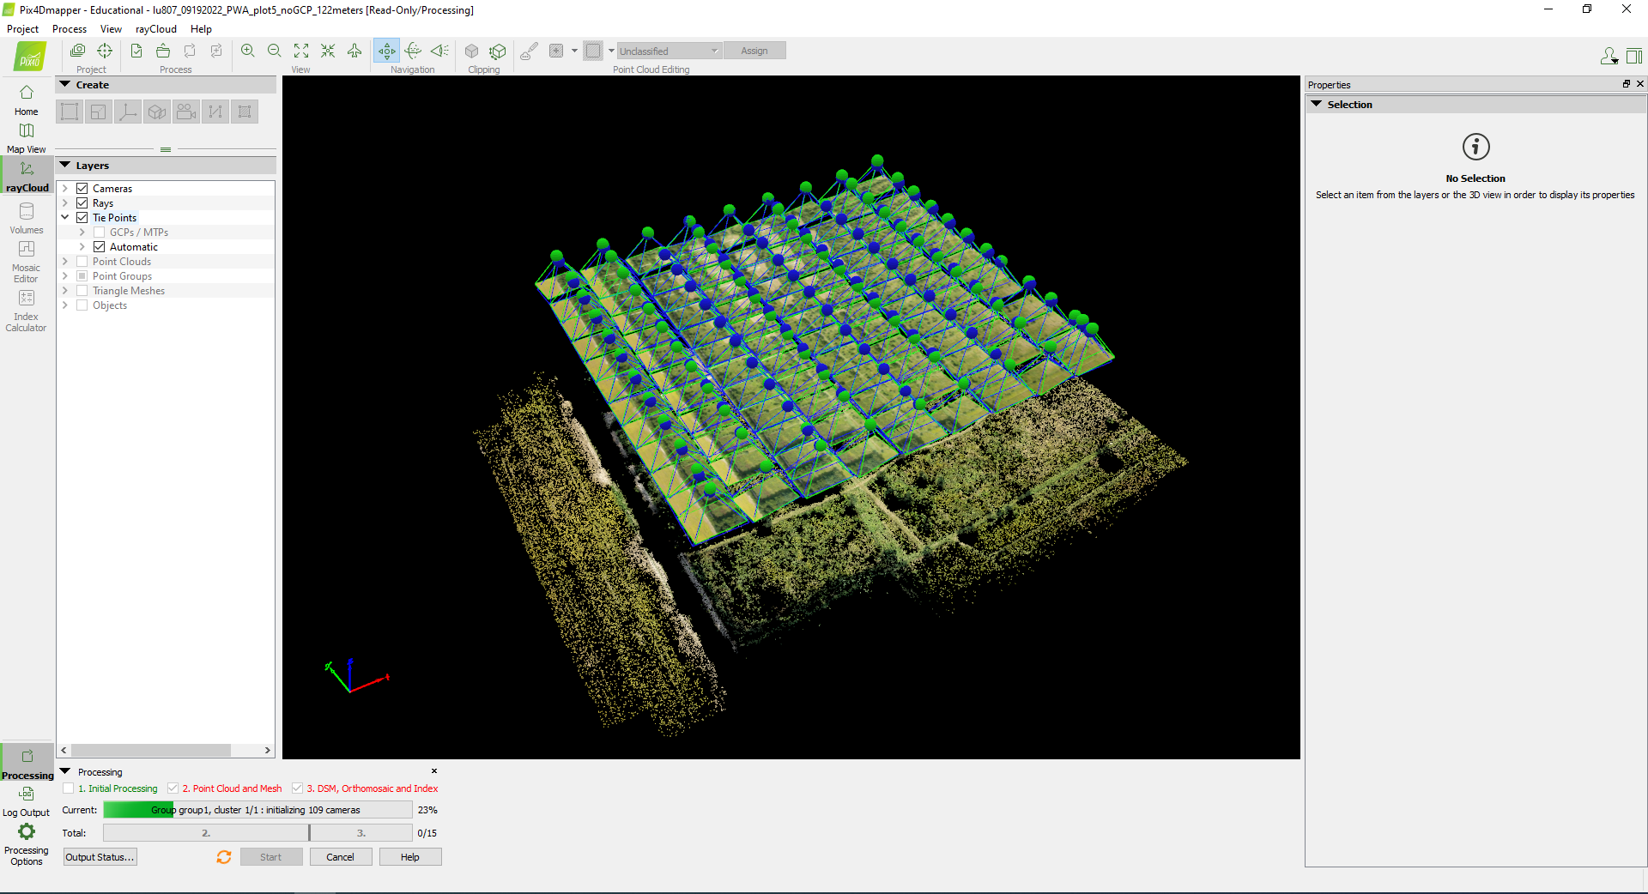Image resolution: width=1648 pixels, height=894 pixels.
Task: Click the Help button in Processing panel
Action: [x=410, y=856]
